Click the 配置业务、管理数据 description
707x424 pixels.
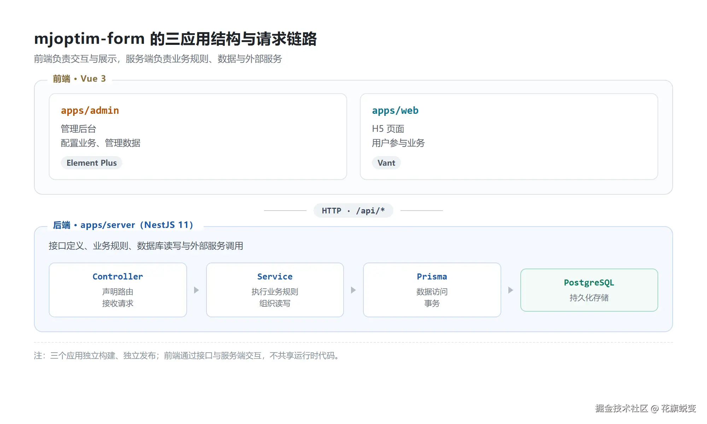click(x=100, y=143)
